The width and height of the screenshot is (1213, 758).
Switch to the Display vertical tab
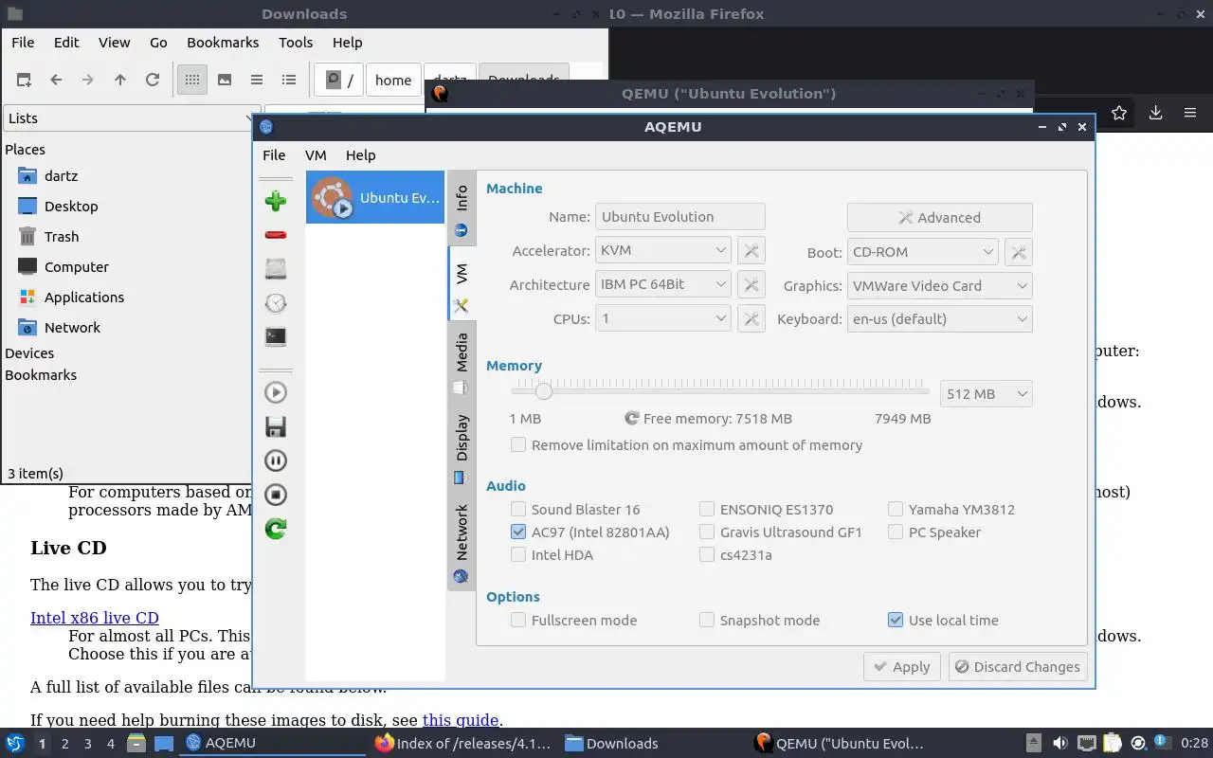462,449
